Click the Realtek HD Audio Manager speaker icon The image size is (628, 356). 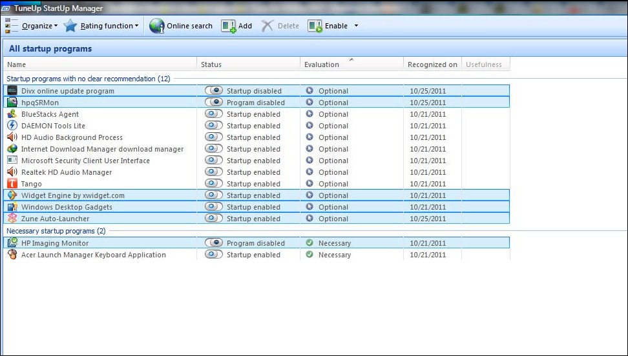[12, 172]
